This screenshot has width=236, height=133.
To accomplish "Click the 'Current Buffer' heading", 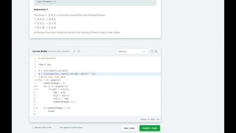I will tap(40, 51).
